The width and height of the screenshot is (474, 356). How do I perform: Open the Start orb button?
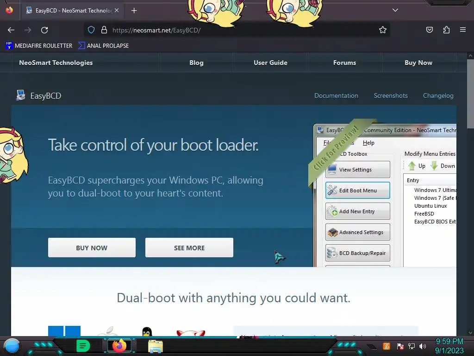click(12, 346)
